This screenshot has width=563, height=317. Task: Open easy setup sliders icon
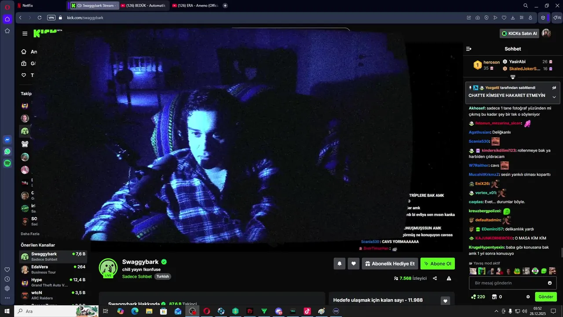[522, 18]
